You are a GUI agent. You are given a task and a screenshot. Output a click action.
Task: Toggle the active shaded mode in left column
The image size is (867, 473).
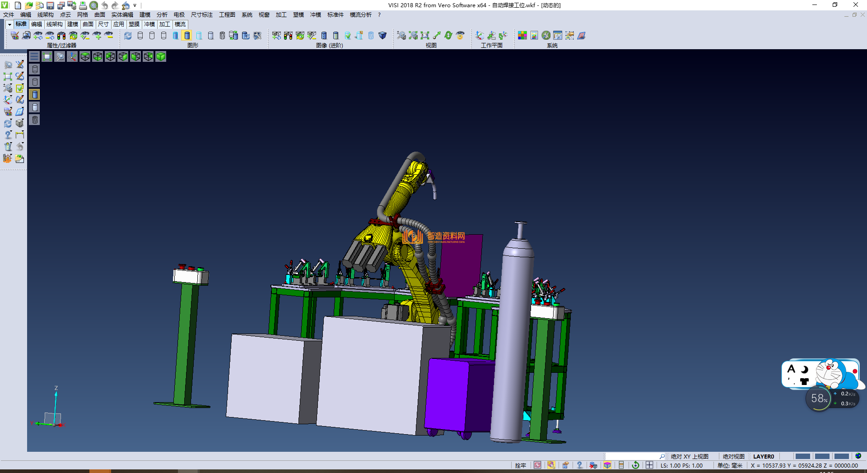[x=35, y=94]
